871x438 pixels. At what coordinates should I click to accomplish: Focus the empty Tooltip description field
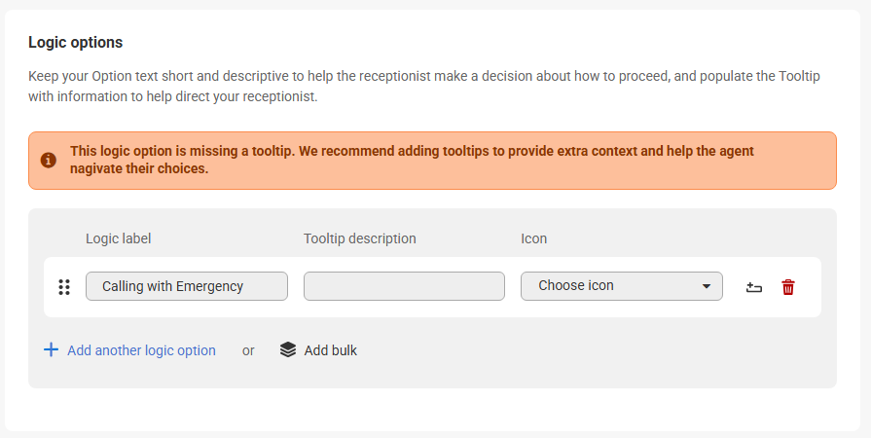404,286
